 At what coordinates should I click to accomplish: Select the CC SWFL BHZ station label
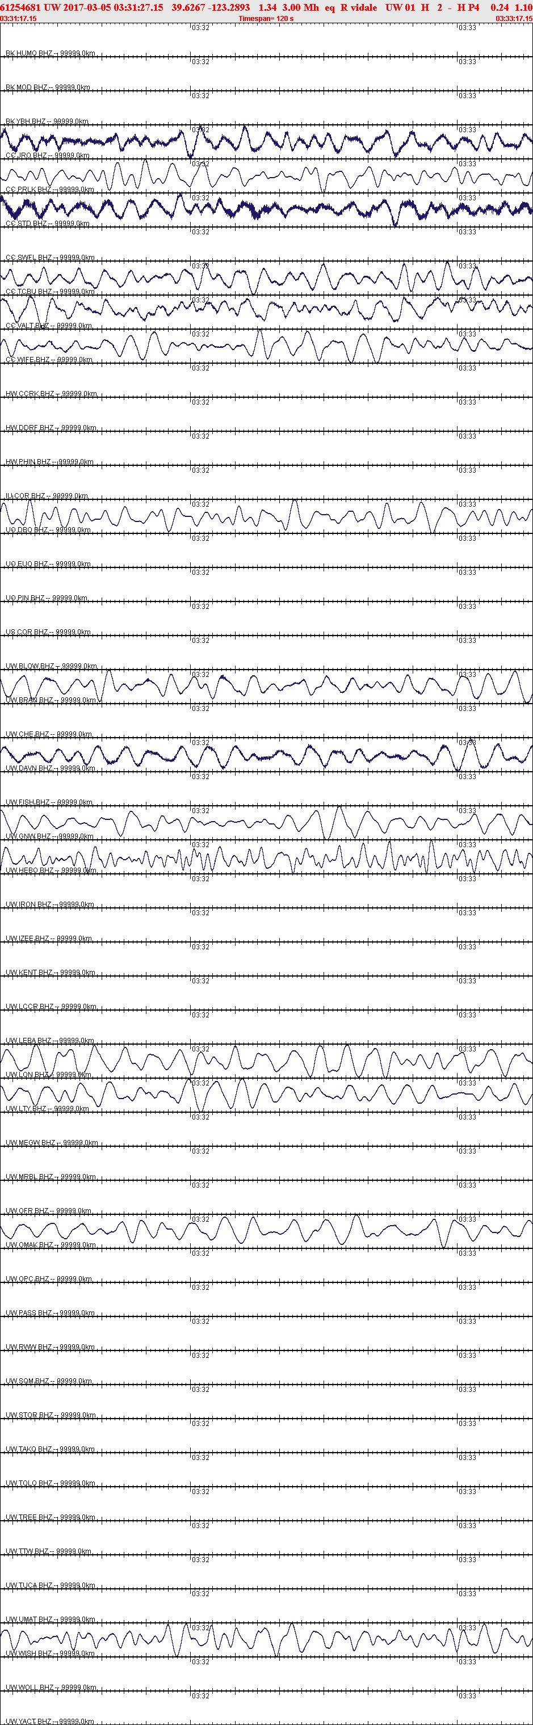(x=50, y=257)
